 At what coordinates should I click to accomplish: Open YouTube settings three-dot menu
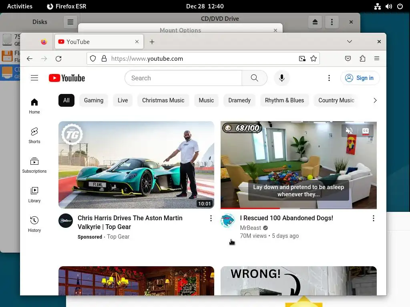pos(329,78)
